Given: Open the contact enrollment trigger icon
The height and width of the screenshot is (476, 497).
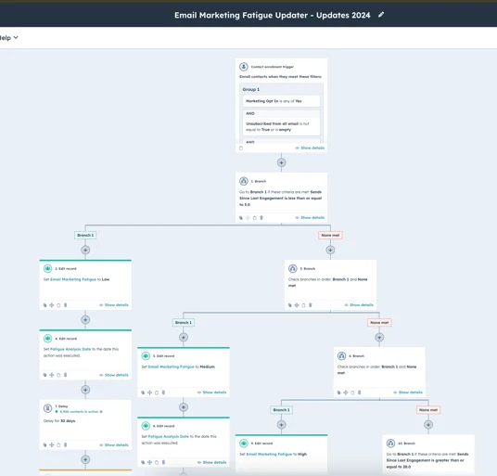Looking at the screenshot, I should point(244,67).
